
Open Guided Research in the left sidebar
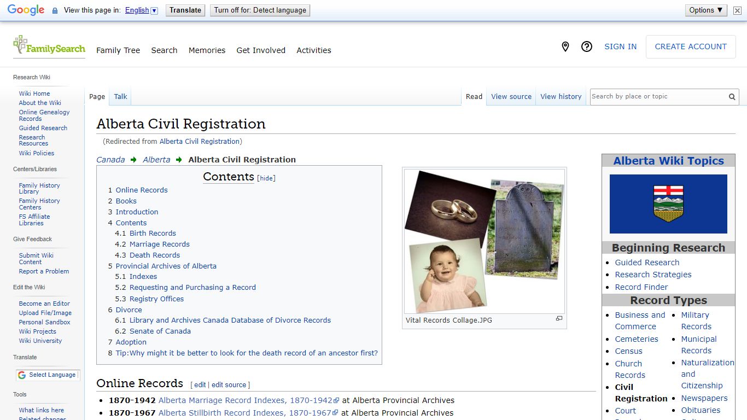point(43,128)
